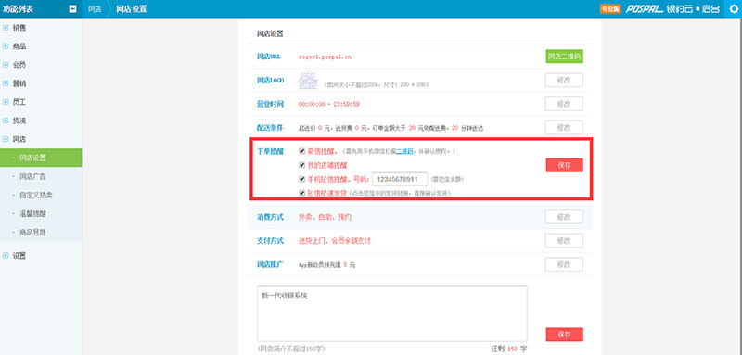Click the 网店LOGO thumbnail image

click(x=308, y=81)
